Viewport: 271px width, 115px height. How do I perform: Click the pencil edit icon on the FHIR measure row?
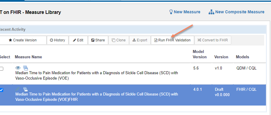pyautogui.click(x=17, y=89)
